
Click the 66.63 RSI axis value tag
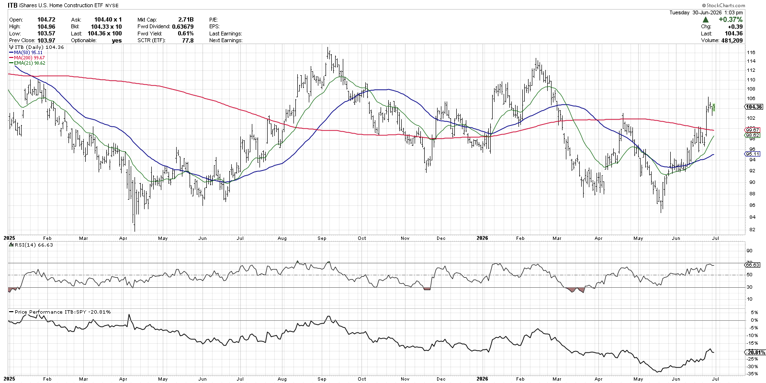[753, 265]
